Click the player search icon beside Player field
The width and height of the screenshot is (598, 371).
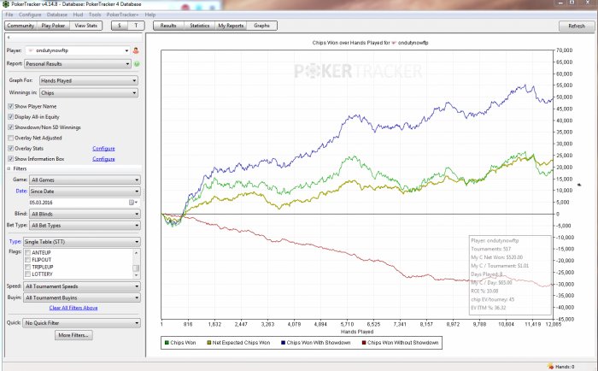pos(136,50)
